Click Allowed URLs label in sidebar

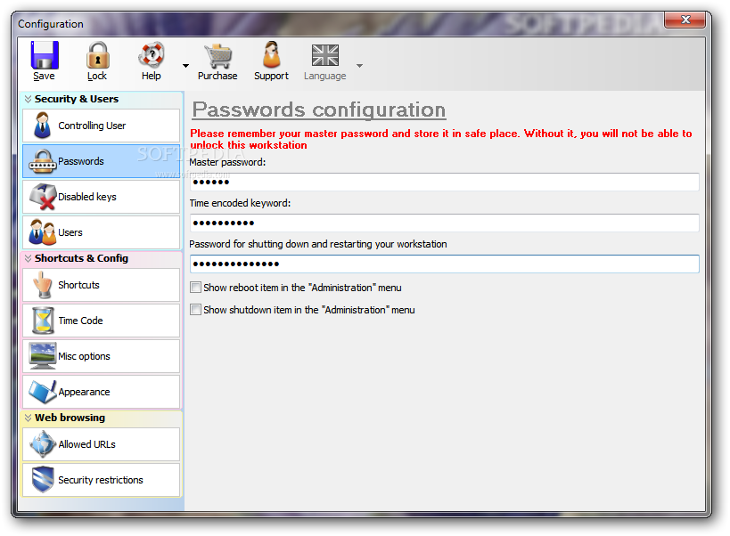click(86, 444)
